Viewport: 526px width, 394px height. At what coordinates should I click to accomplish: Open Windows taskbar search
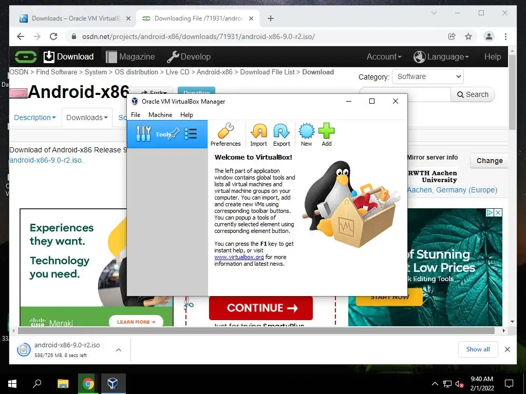tap(37, 384)
